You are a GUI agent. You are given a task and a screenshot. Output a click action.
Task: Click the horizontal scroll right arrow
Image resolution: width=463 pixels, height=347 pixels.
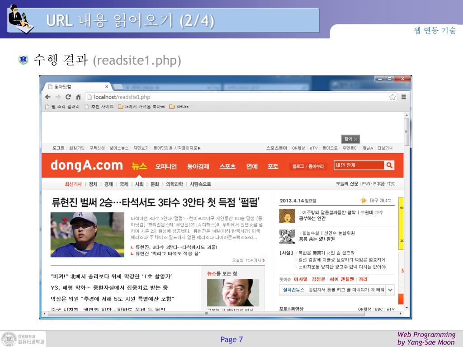point(401,314)
